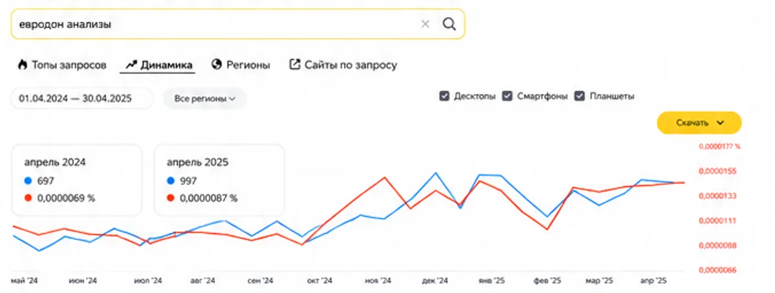Open Сайты по запросу link
775x293 pixels.
pos(343,65)
